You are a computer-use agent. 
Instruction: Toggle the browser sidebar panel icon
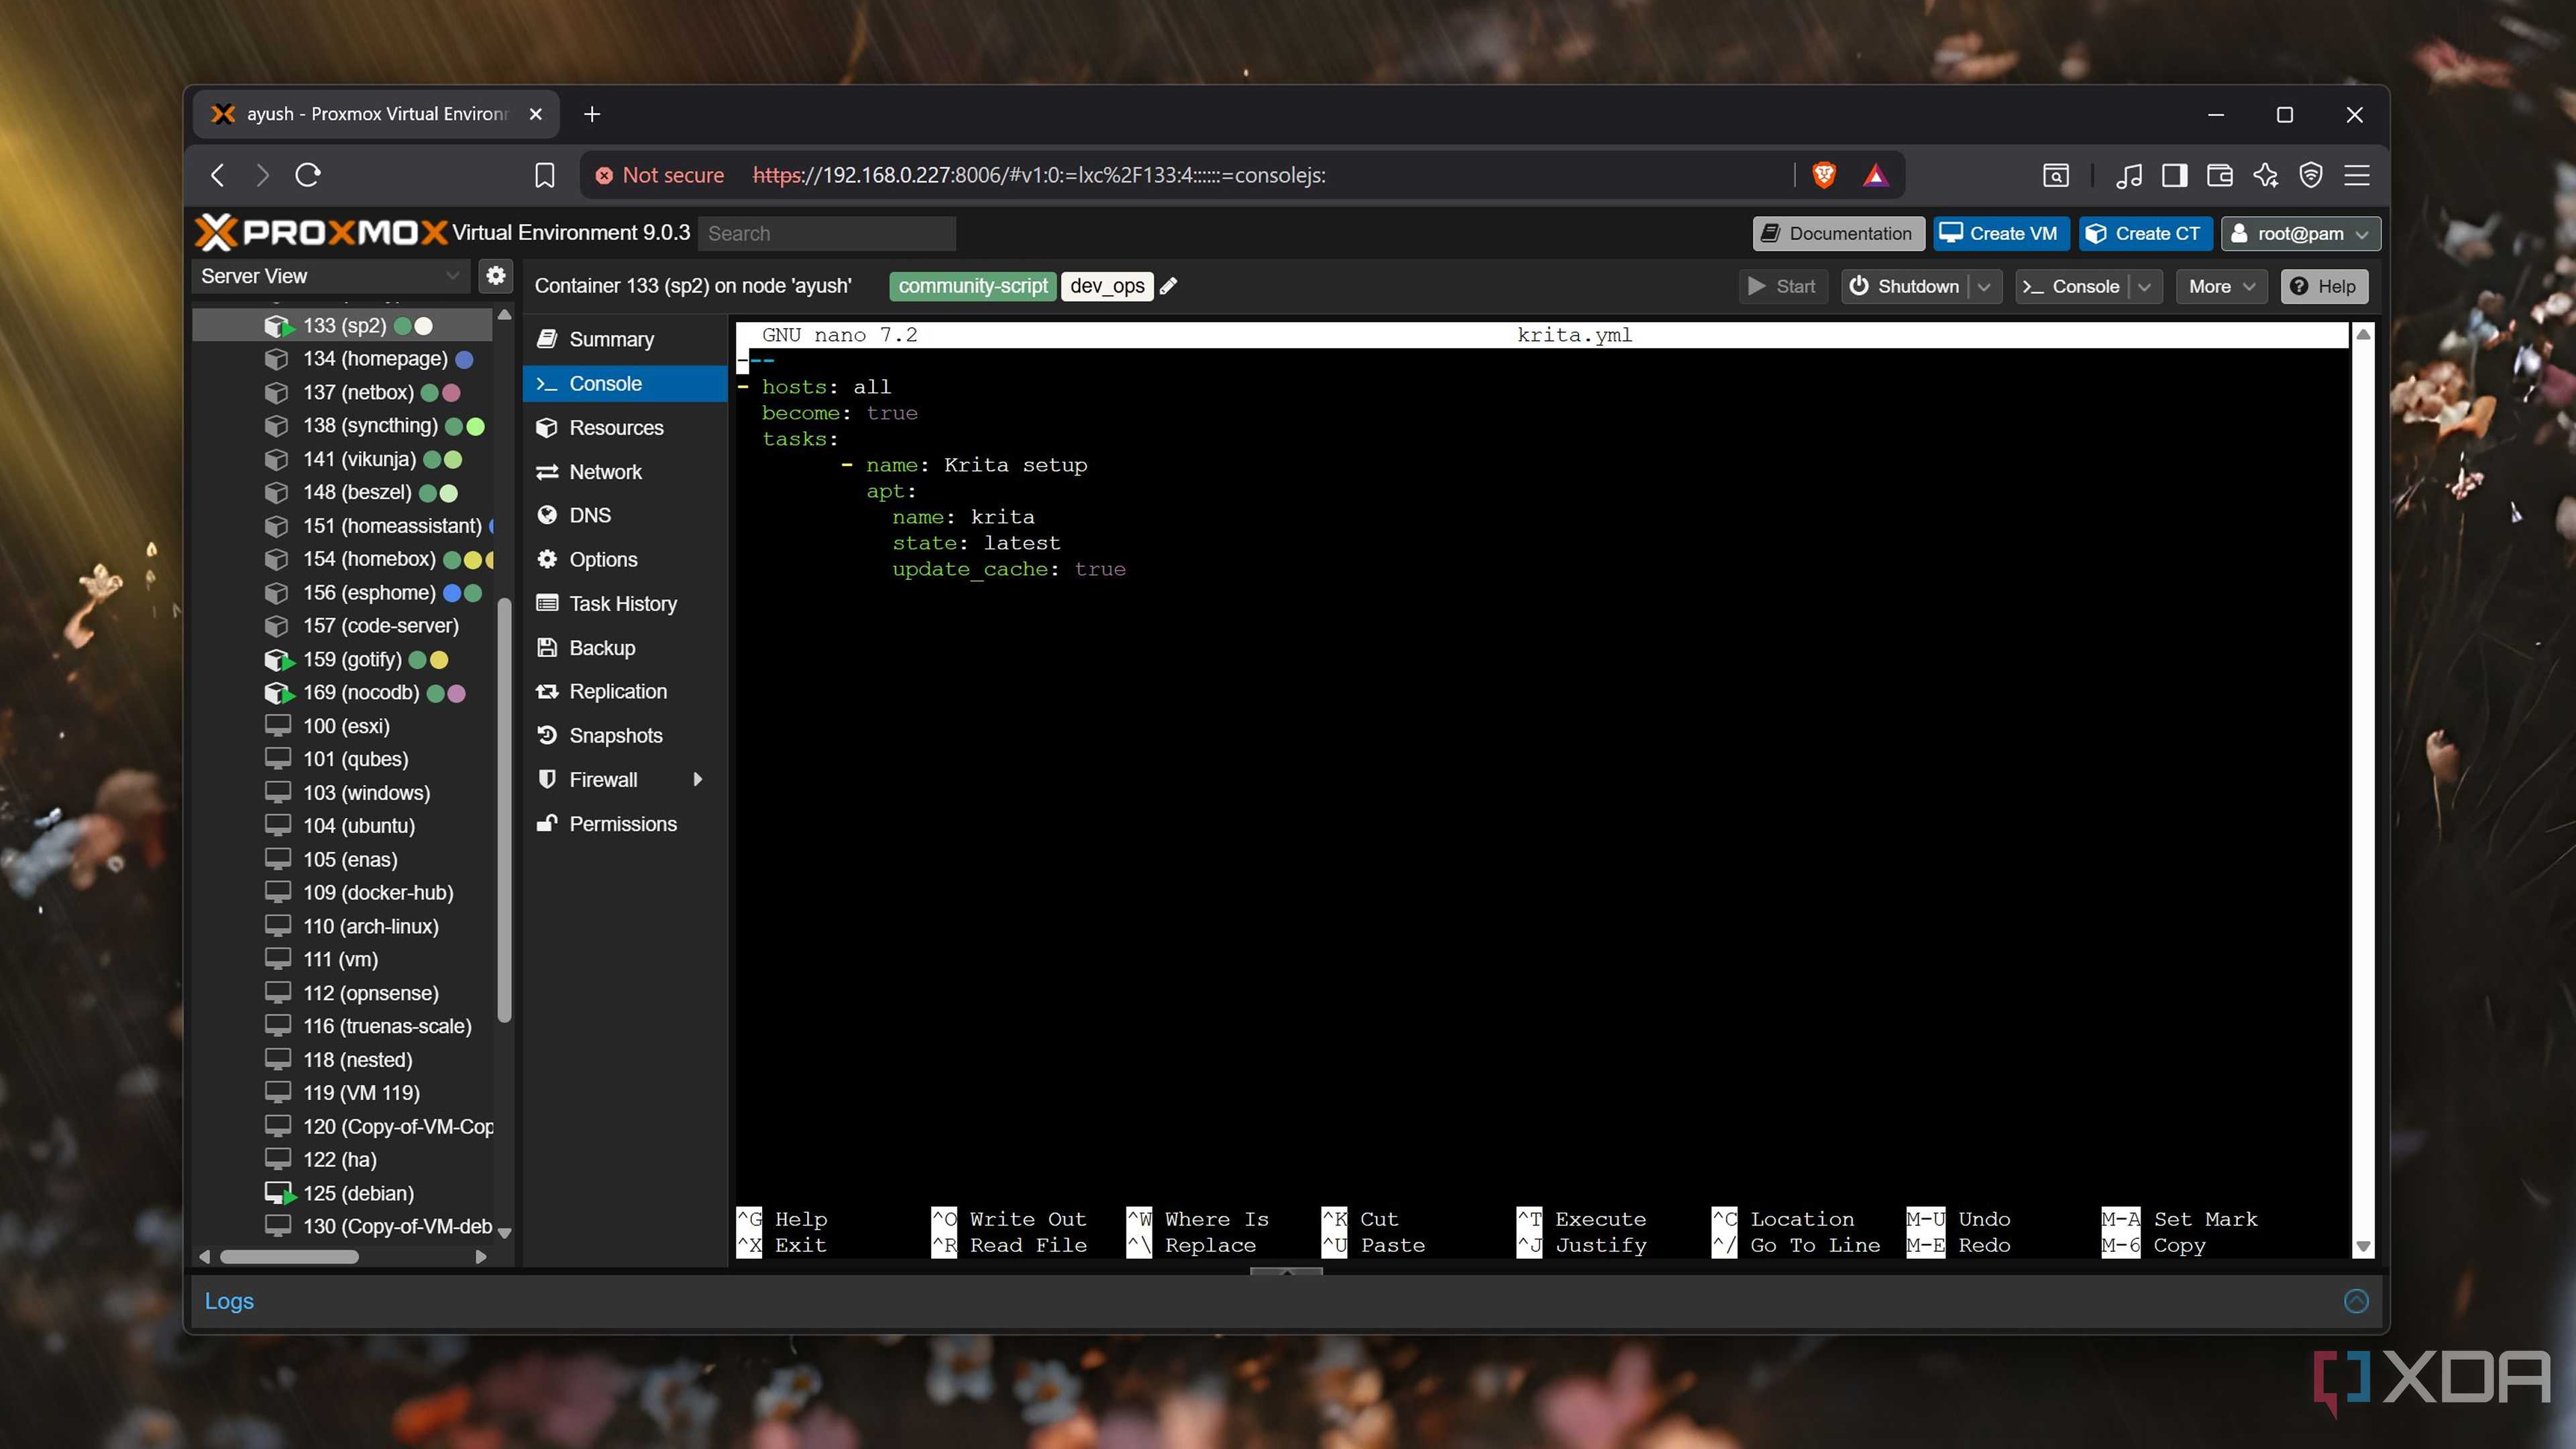(x=2174, y=175)
